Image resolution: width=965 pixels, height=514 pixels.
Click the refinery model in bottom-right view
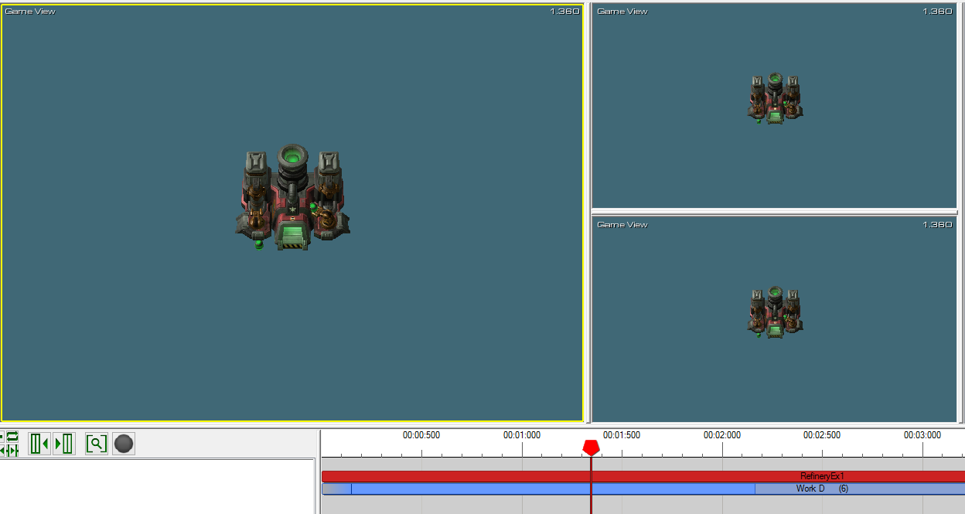coord(775,311)
